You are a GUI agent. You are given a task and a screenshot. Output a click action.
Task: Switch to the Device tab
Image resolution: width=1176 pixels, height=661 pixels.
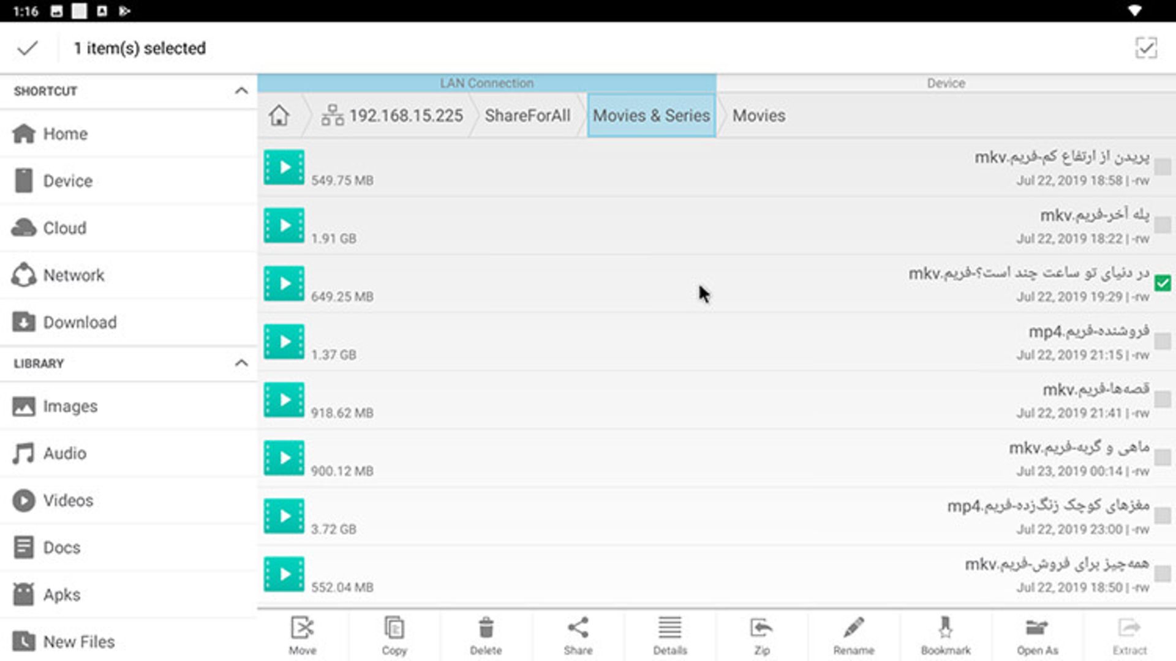pyautogui.click(x=945, y=83)
